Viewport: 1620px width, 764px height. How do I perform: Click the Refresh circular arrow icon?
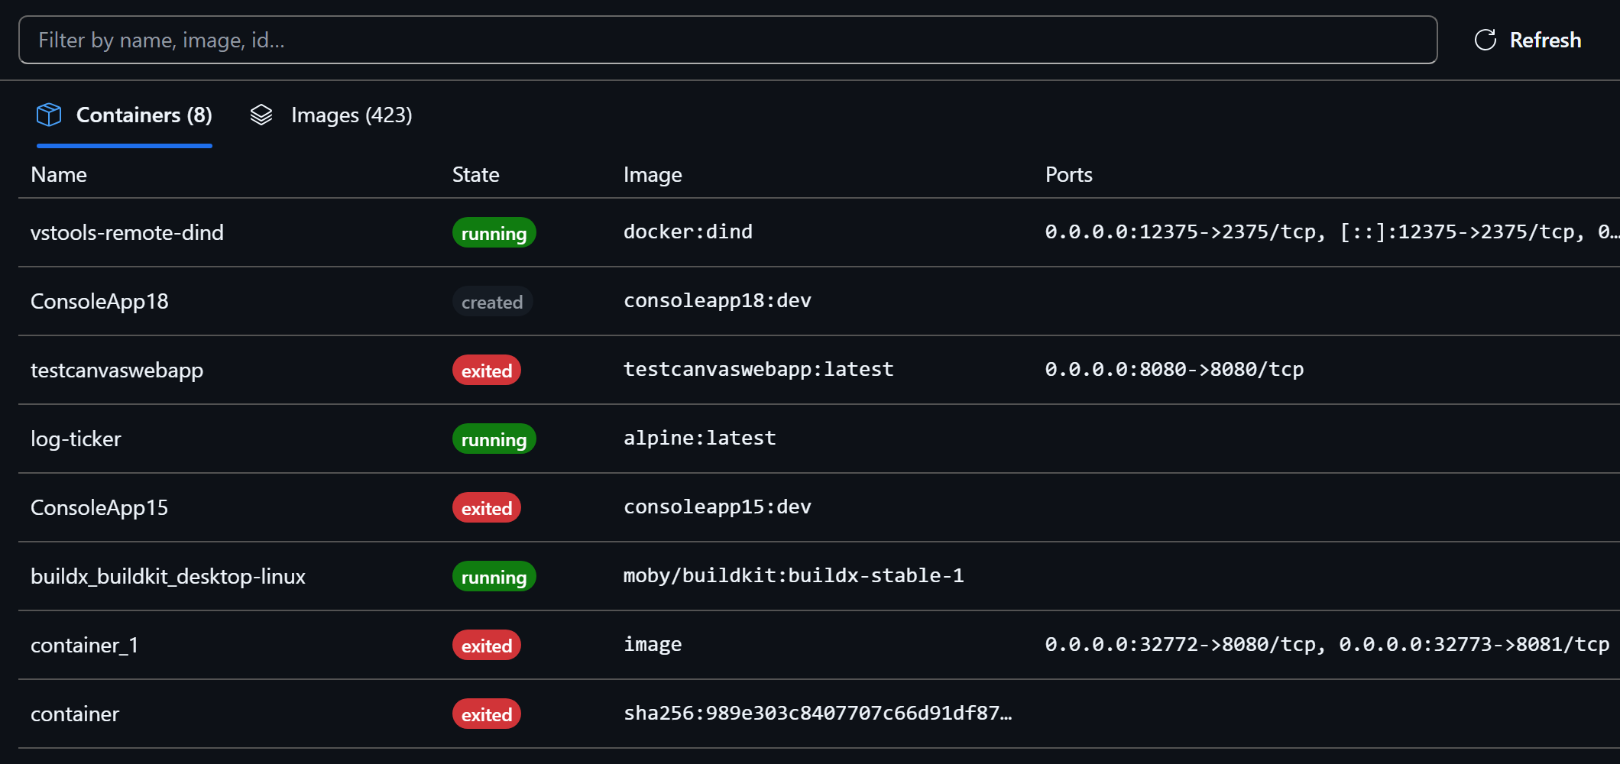(x=1485, y=40)
